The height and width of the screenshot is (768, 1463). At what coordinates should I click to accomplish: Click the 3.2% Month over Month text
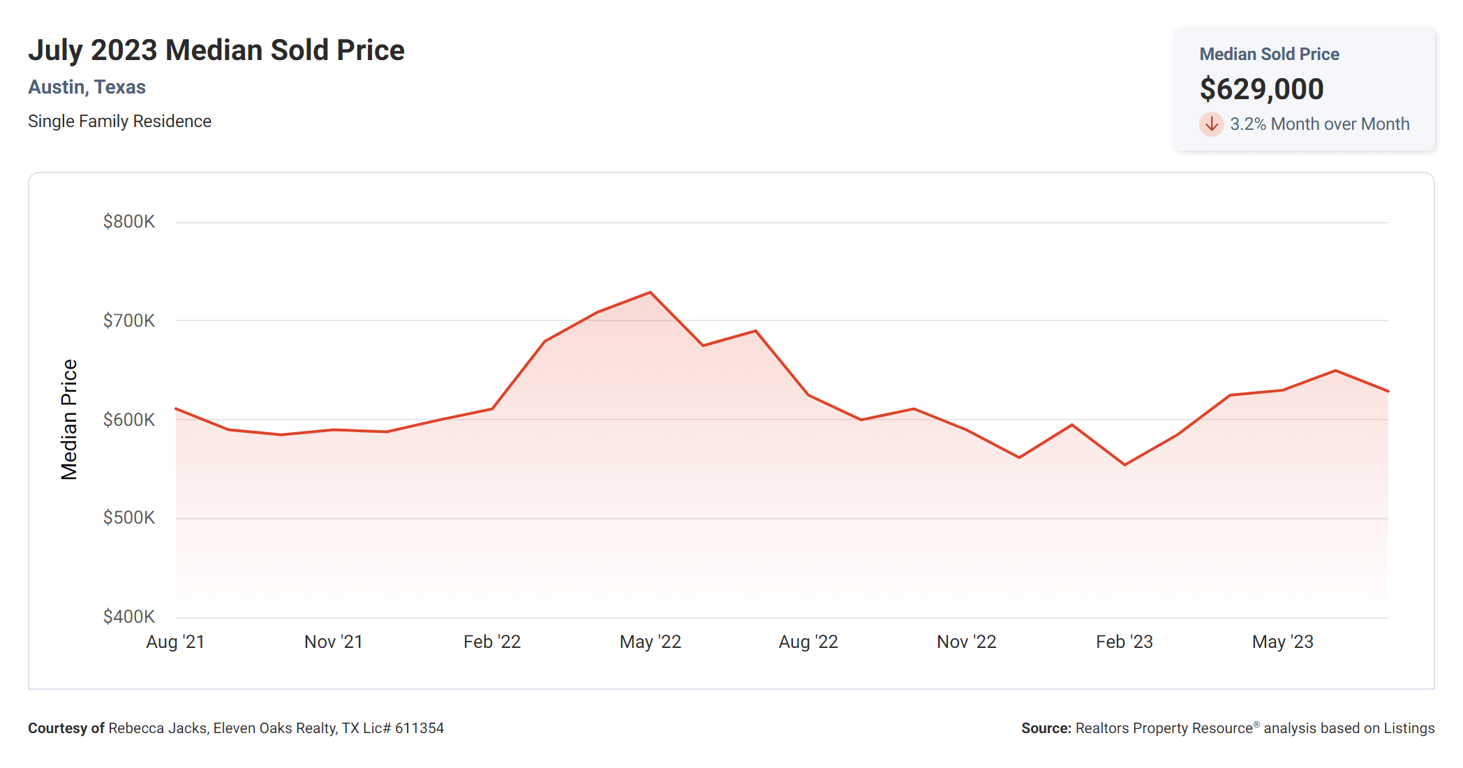point(1319,124)
